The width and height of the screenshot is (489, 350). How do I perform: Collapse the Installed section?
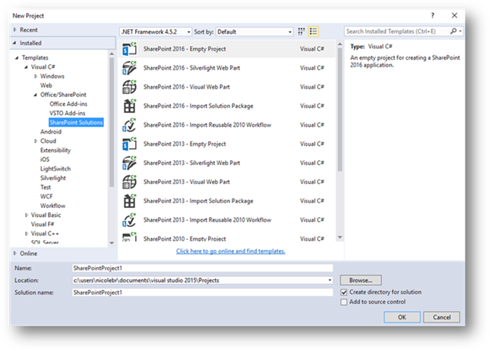(15, 43)
